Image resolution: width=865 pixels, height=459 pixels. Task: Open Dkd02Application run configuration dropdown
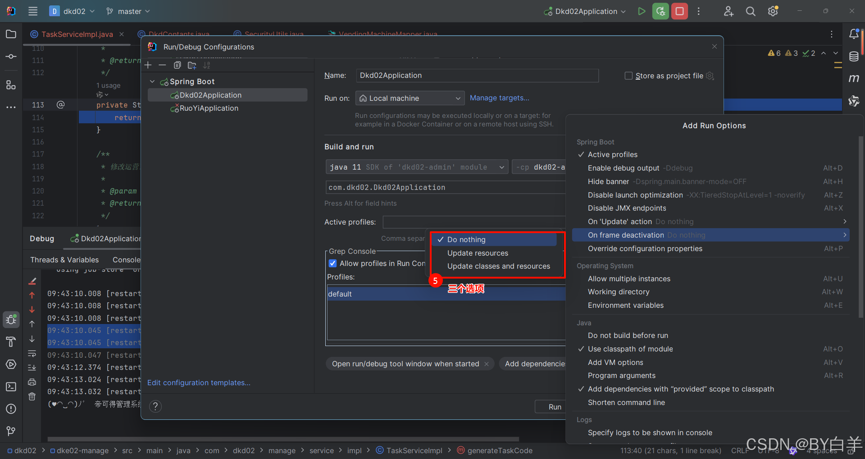pyautogui.click(x=585, y=11)
